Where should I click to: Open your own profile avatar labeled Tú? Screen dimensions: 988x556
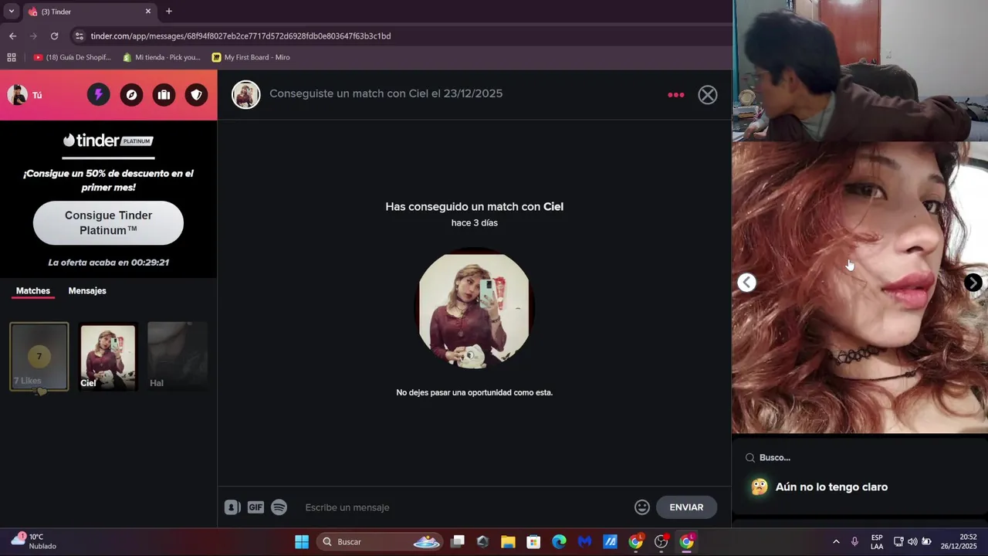point(25,95)
